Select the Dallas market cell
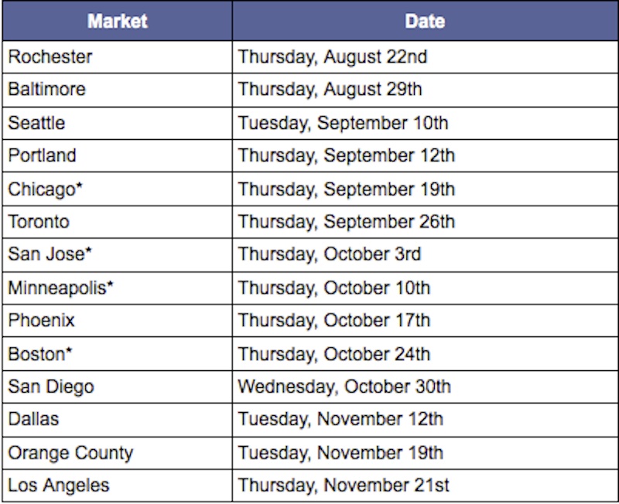Screen dimensions: 619x504 coord(118,420)
